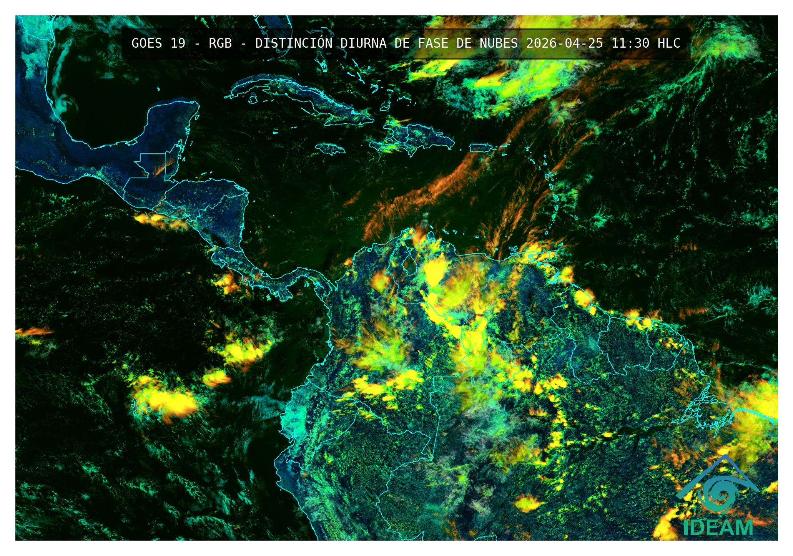Click the date 2026-04-25 in the banner
Image resolution: width=793 pixels, height=556 pixels.
click(x=564, y=43)
